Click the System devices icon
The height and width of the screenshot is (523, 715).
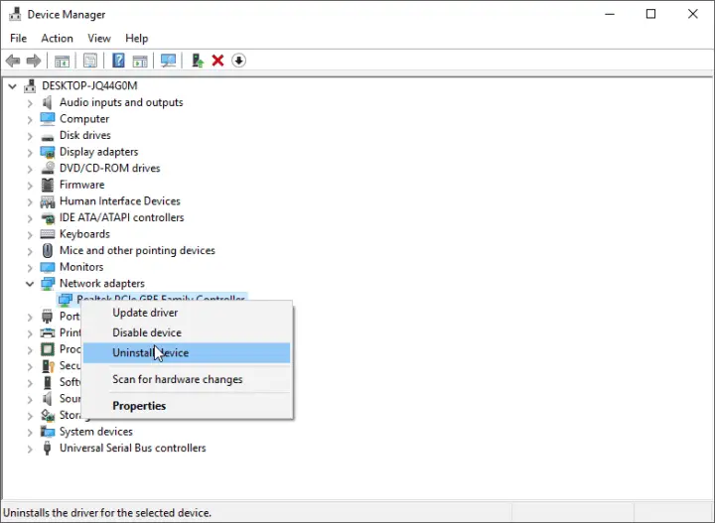(48, 432)
